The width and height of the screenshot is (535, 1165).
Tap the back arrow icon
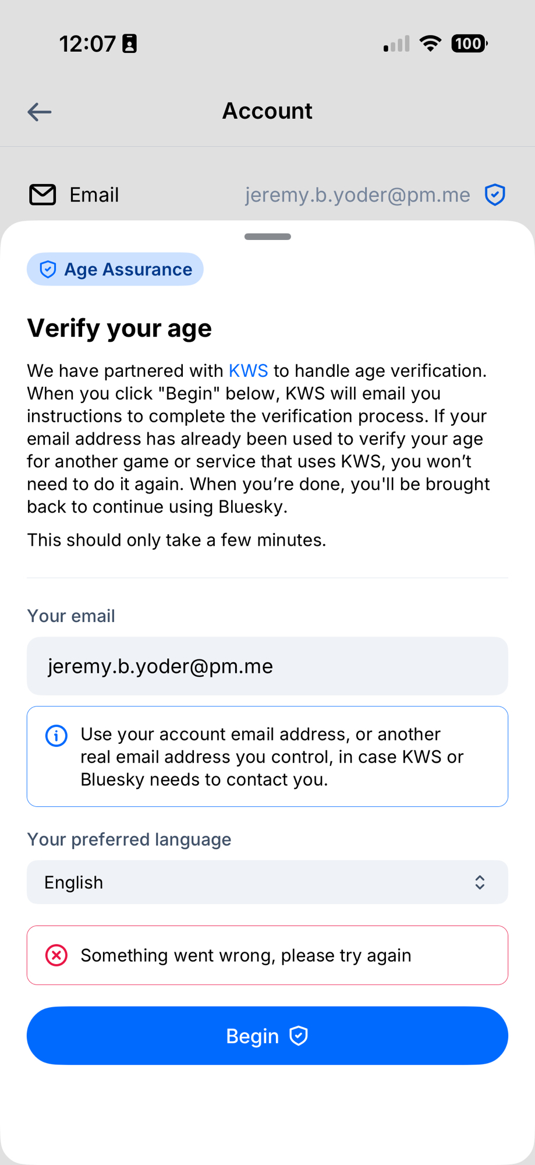coord(40,111)
